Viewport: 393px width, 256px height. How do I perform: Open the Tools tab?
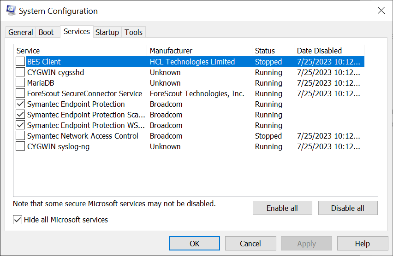tap(134, 32)
